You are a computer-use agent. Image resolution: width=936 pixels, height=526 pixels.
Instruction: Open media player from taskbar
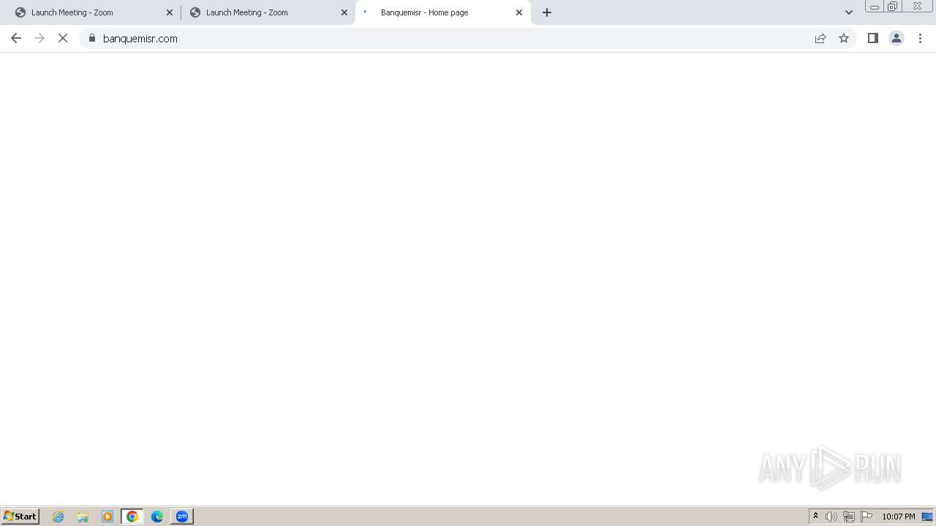pos(107,517)
